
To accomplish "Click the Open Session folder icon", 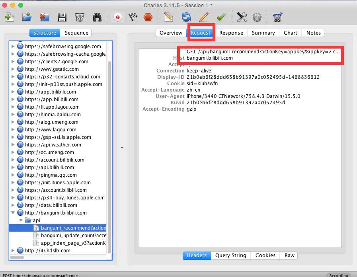I will tap(27, 17).
